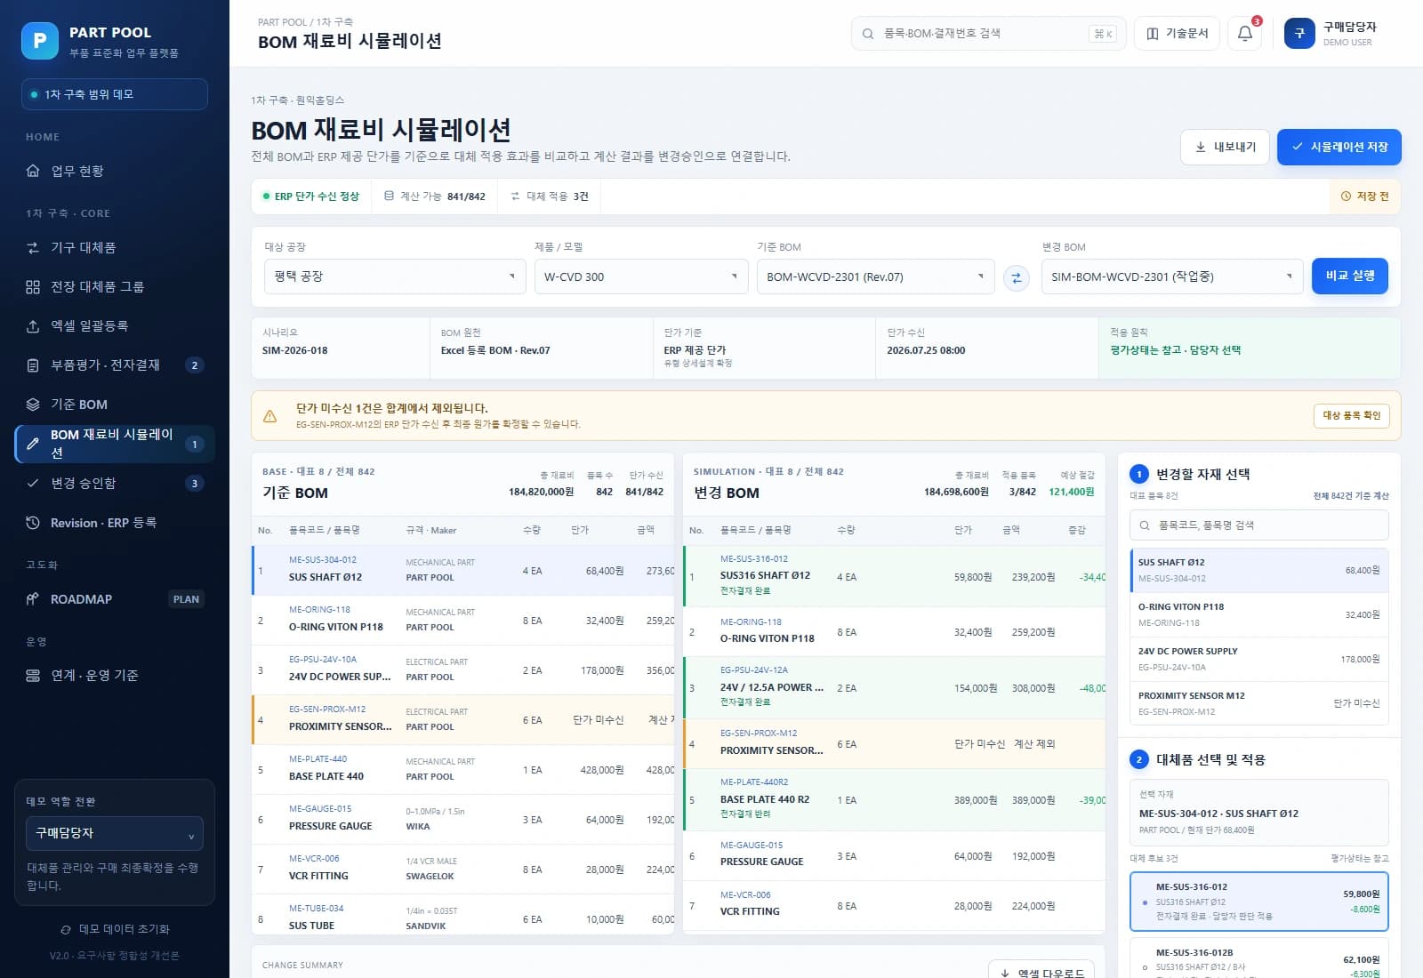This screenshot has height=978, width=1423.
Task: Click the 1차 구축 범위 데모 badge
Action: (x=115, y=94)
